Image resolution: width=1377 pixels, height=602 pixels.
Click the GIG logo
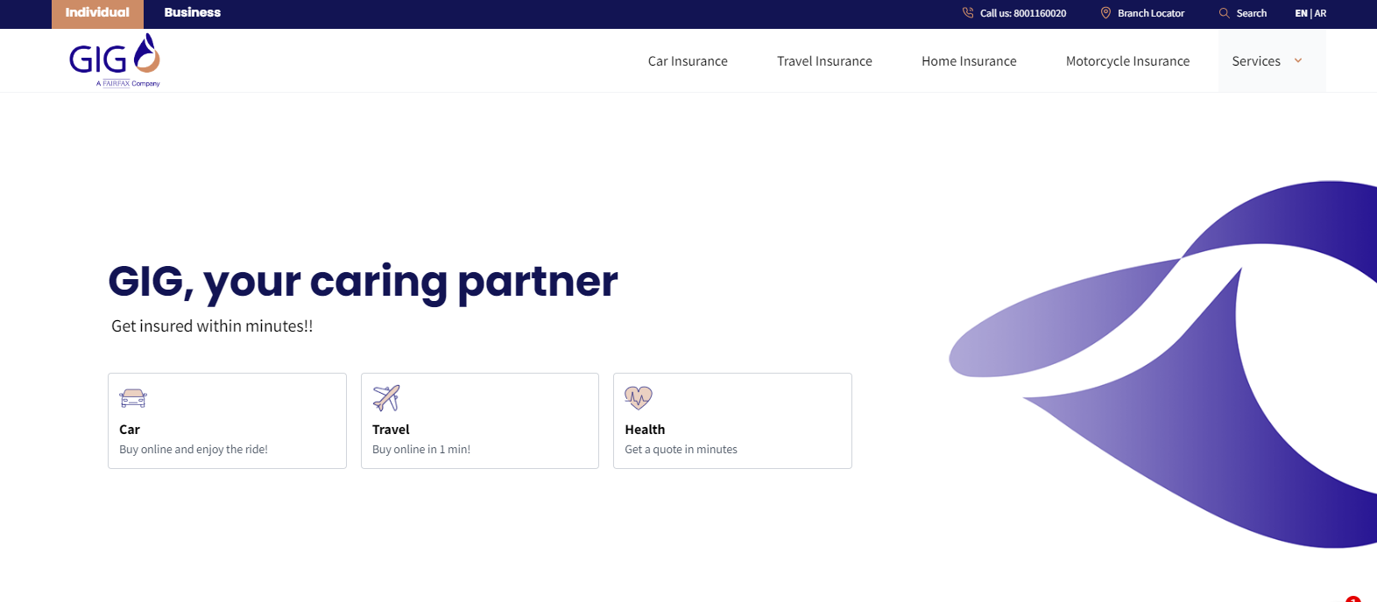click(115, 59)
